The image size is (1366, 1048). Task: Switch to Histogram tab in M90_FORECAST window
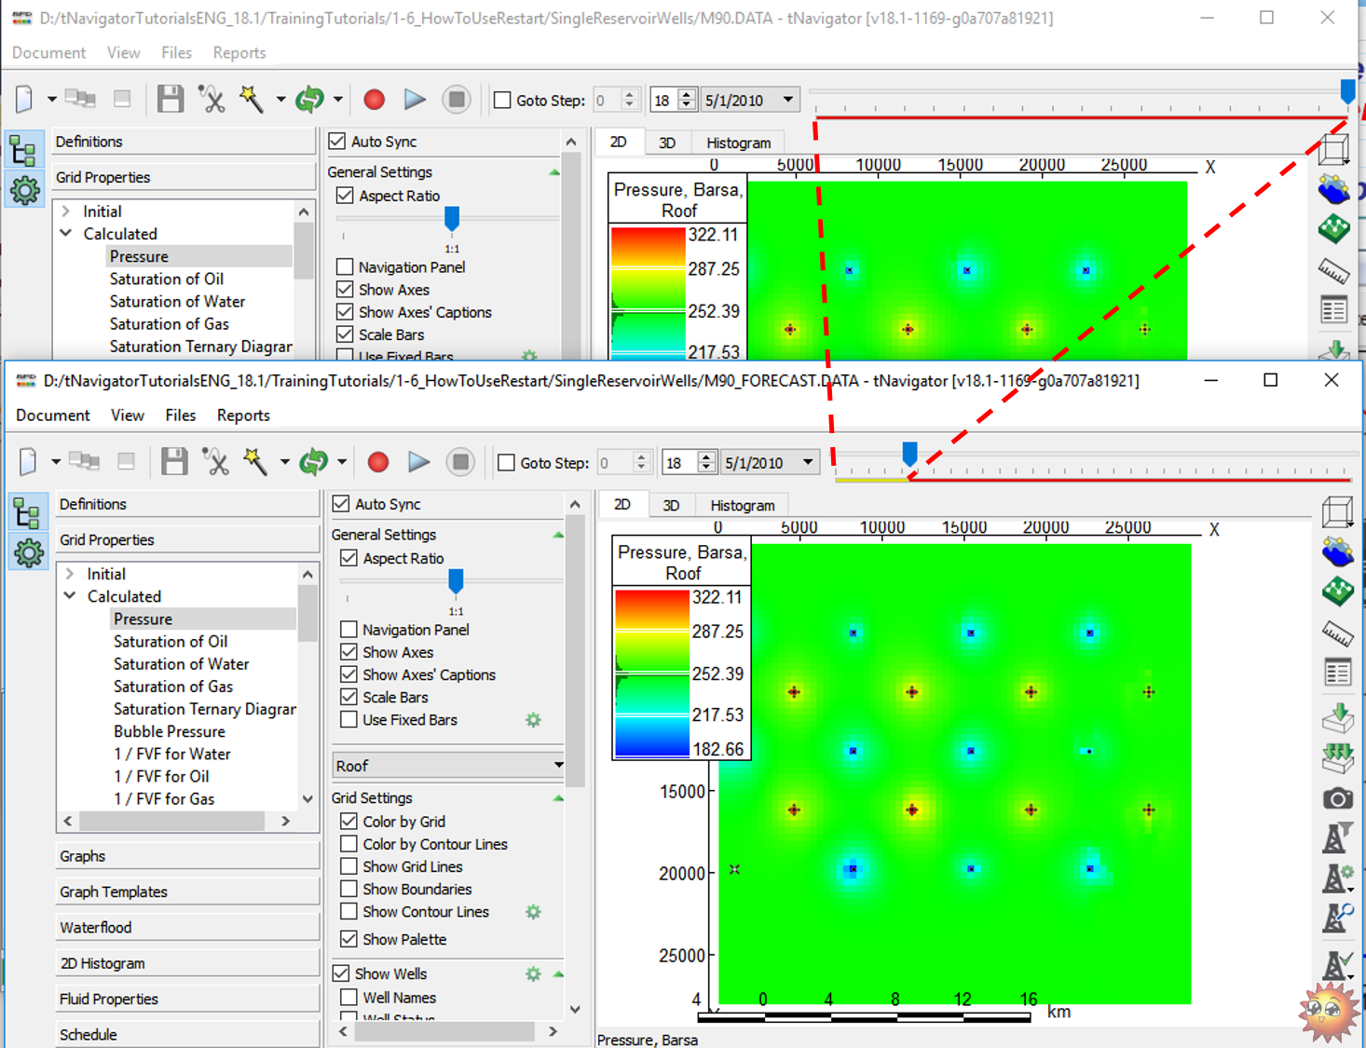click(x=743, y=505)
